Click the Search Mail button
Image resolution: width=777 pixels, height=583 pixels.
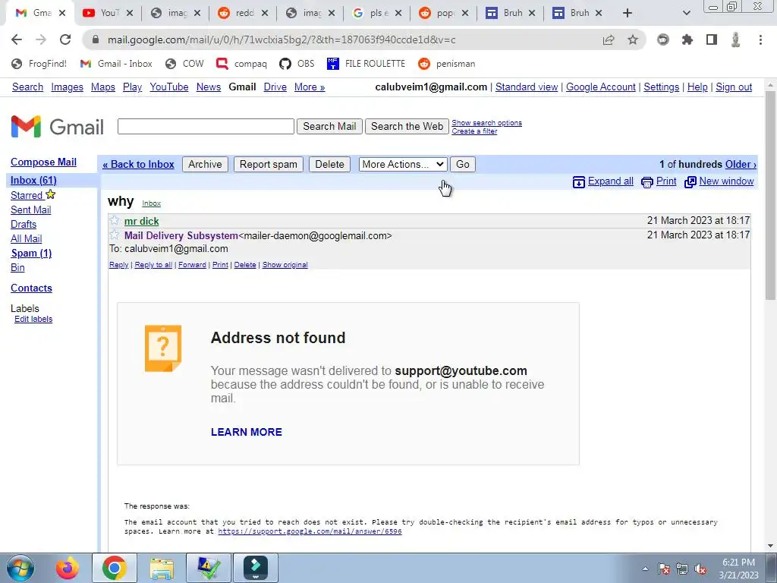click(x=329, y=127)
